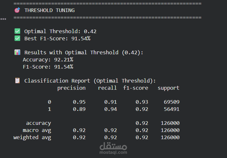This screenshot has height=158, width=227.
Task: Click the macro avg f1-score value 0.92
Action: tap(142, 130)
